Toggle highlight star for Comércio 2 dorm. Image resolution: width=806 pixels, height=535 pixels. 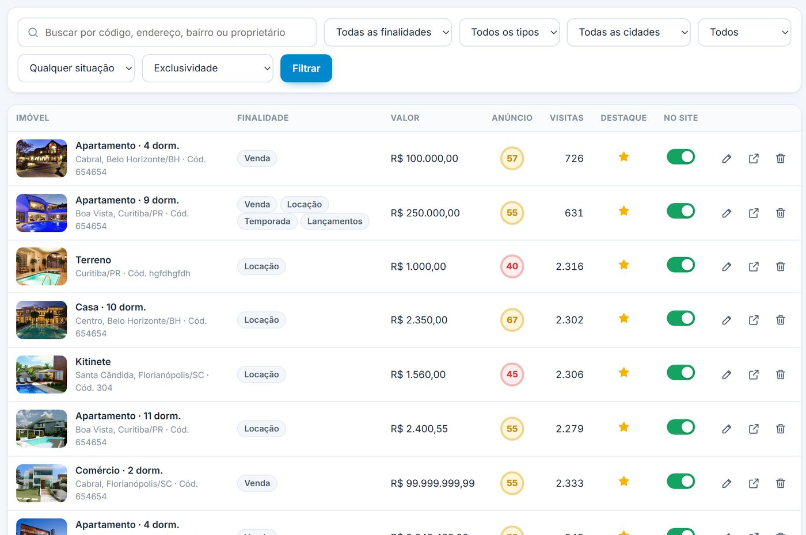[x=623, y=481]
